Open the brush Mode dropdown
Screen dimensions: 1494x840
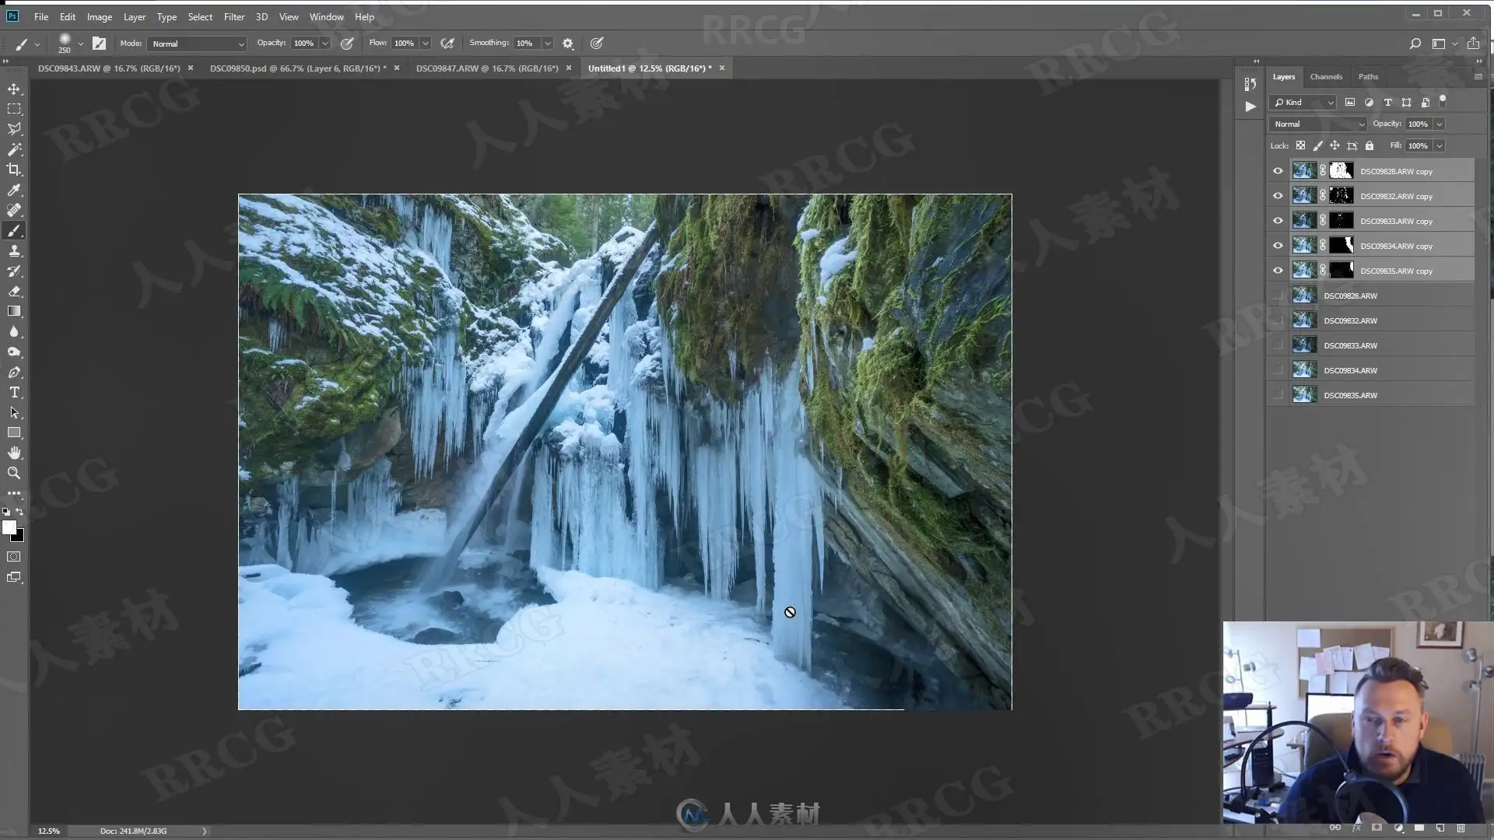198,44
